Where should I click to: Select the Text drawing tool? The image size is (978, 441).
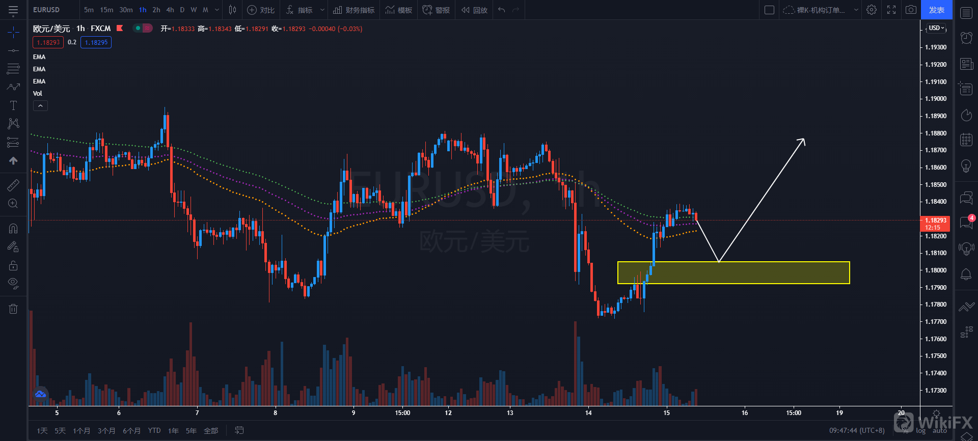point(13,105)
